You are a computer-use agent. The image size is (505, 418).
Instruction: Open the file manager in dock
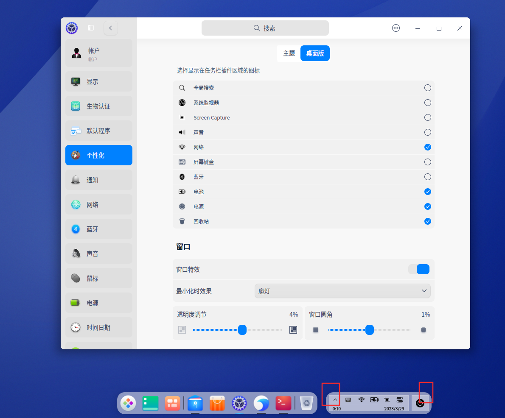195,403
